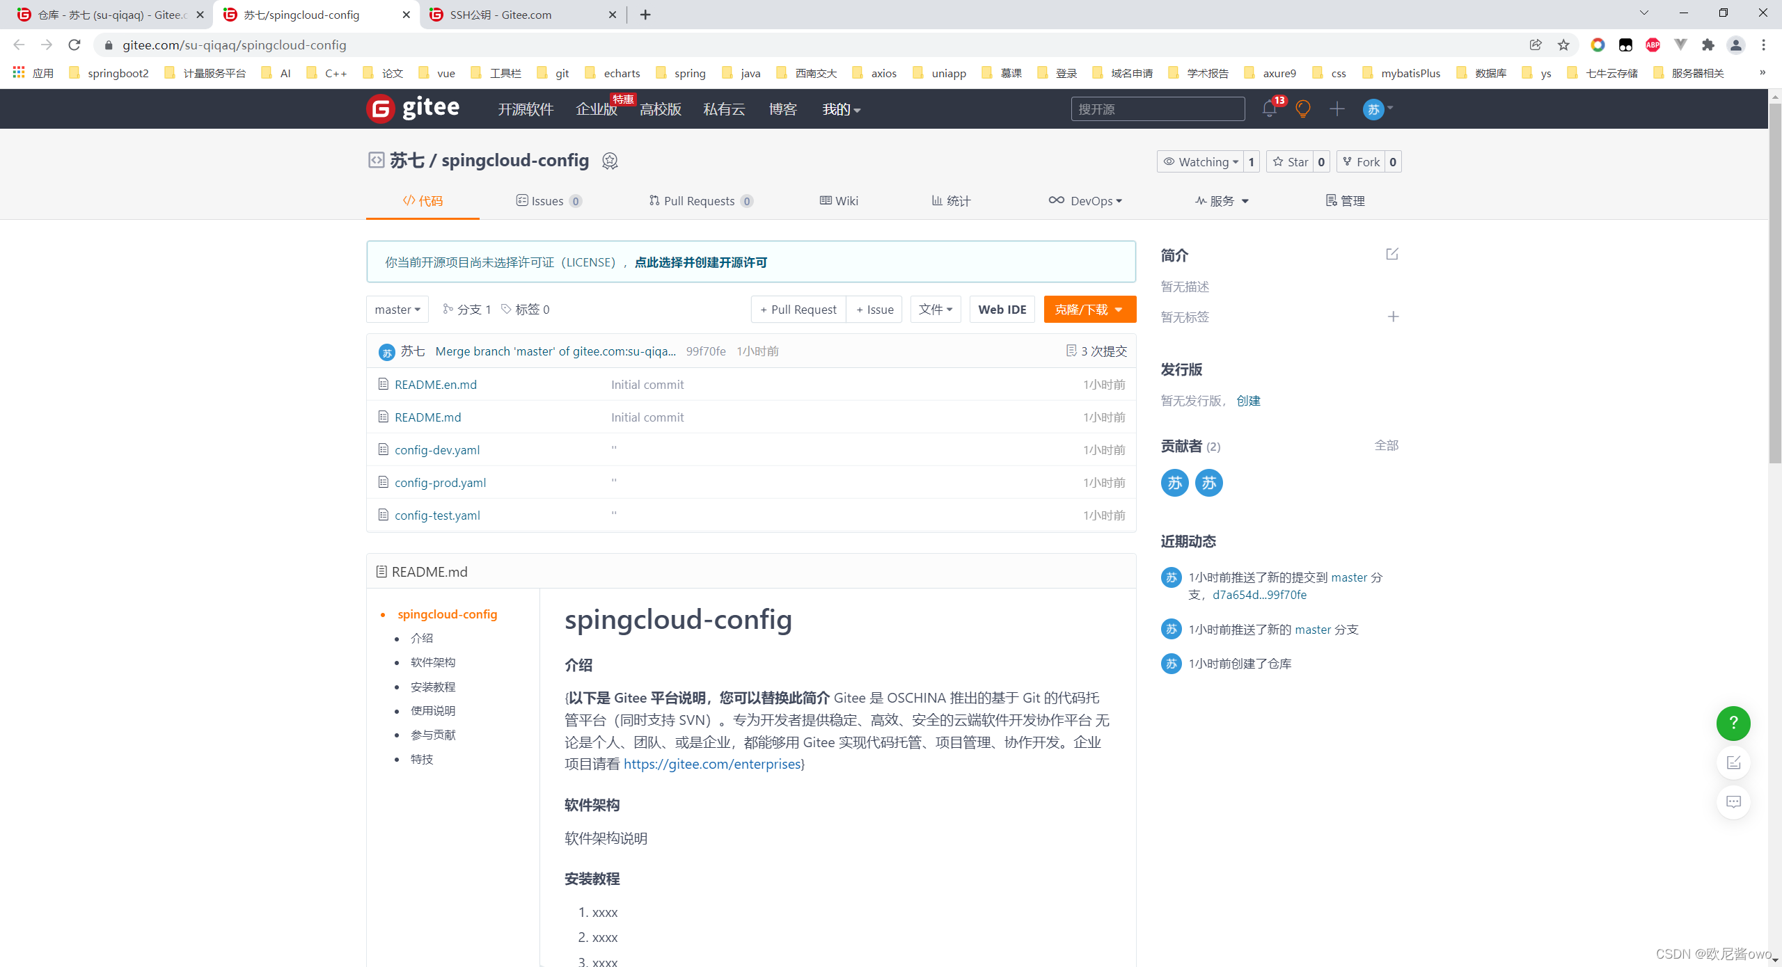Switch to the Issues tab
This screenshot has width=1782, height=967.
549,201
